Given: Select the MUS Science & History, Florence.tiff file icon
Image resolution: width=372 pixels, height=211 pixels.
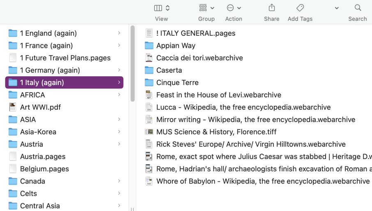Looking at the screenshot, I should coord(149,132).
